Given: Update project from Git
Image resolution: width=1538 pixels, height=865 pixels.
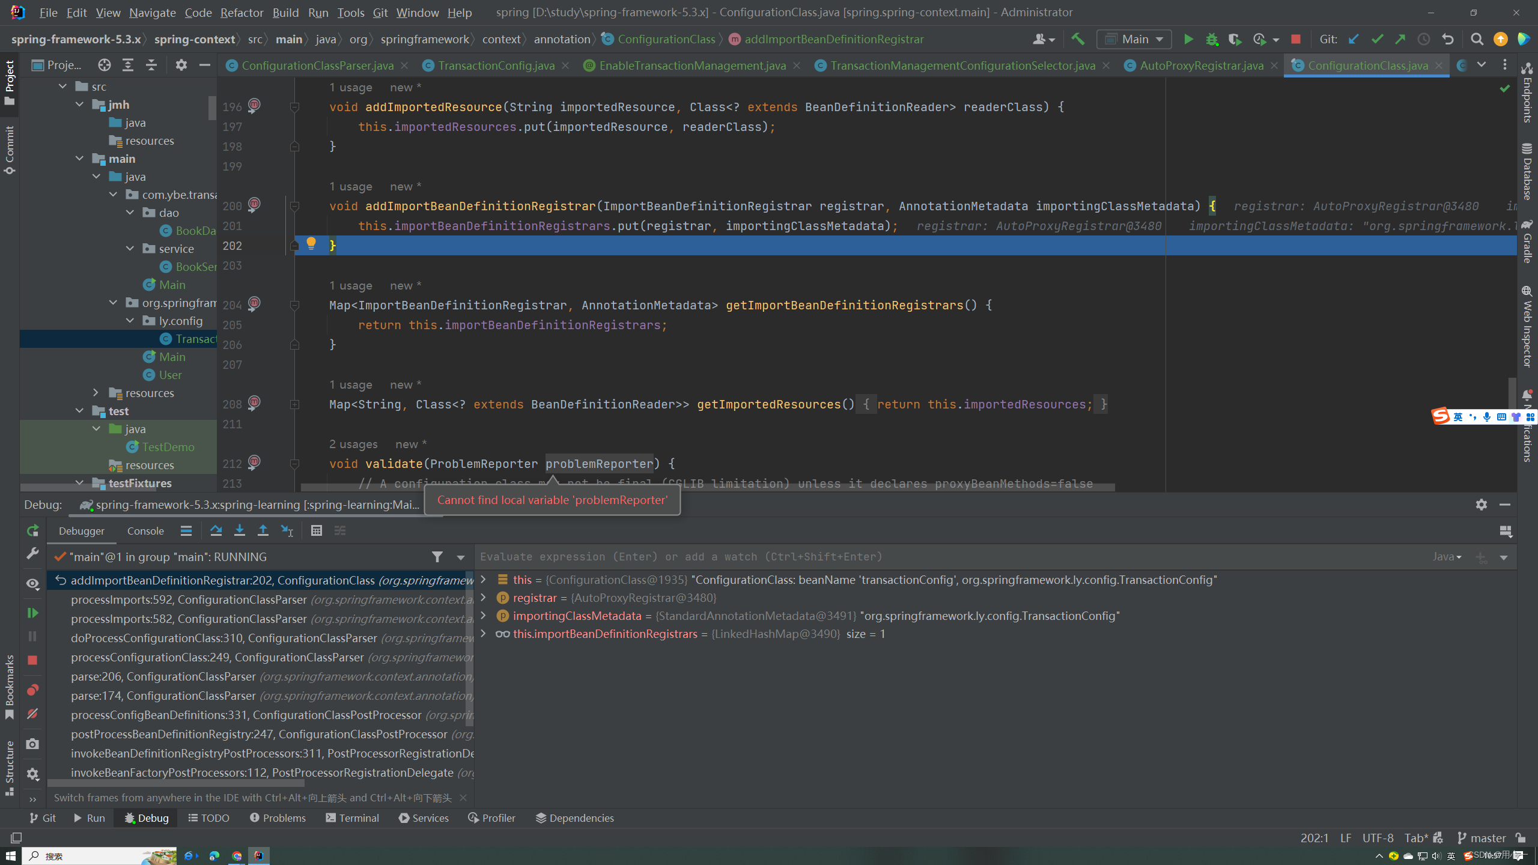Looking at the screenshot, I should point(1354,39).
